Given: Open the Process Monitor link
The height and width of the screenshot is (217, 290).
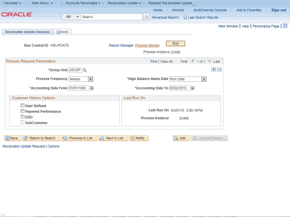Looking at the screenshot, I should pyautogui.click(x=147, y=45).
